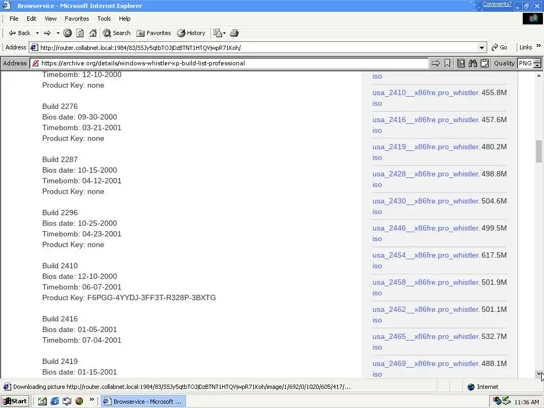Open the Favorites pane button
Viewport: 544px width, 408px height.
point(154,33)
